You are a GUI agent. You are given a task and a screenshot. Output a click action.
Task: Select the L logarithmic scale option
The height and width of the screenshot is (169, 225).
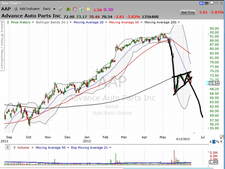point(214,142)
